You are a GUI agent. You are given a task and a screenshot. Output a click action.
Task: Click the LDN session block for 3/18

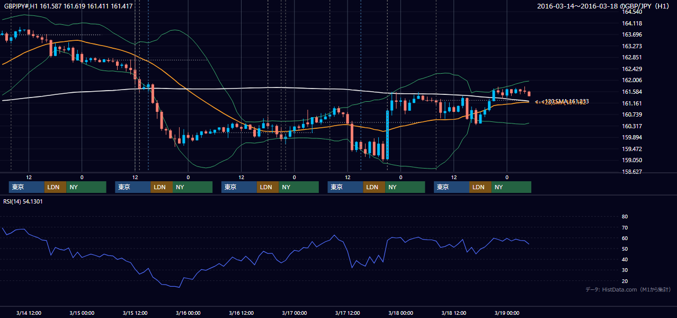pyautogui.click(x=480, y=187)
